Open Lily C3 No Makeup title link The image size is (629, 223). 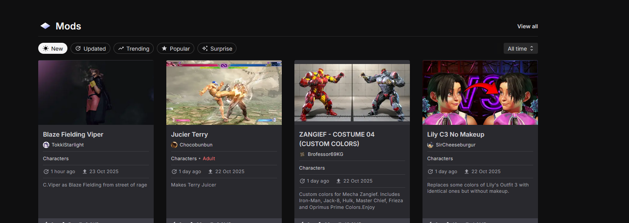456,134
